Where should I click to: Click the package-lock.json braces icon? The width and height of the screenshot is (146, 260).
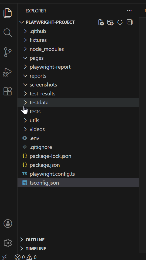pos(25,156)
